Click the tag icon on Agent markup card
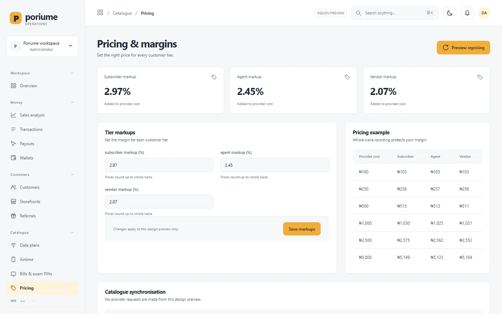 pos(347,77)
